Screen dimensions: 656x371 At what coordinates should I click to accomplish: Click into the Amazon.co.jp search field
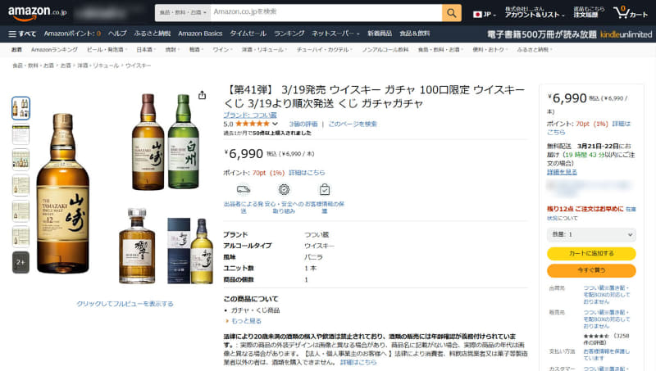click(326, 13)
